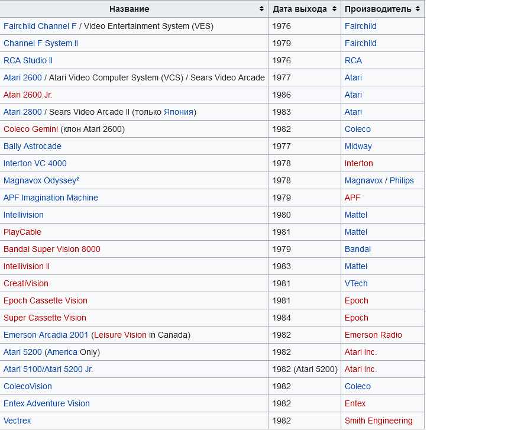Open red link Atari 2600 Jr.
The height and width of the screenshot is (430, 508).
[28, 95]
